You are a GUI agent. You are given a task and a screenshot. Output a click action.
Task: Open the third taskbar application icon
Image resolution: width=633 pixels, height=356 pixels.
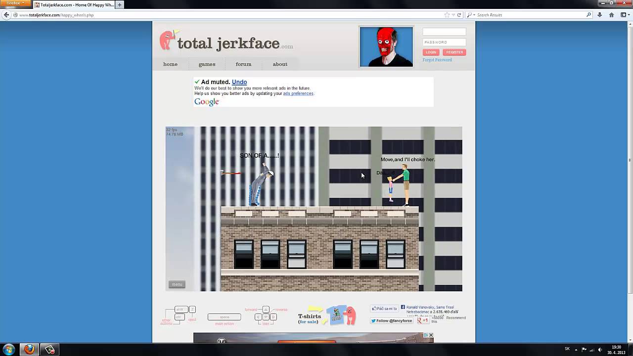pos(49,350)
